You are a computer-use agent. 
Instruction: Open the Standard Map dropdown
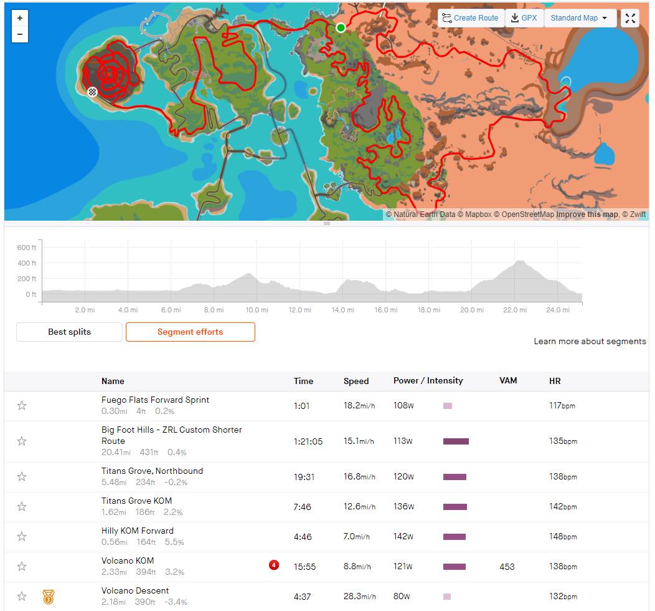click(580, 18)
